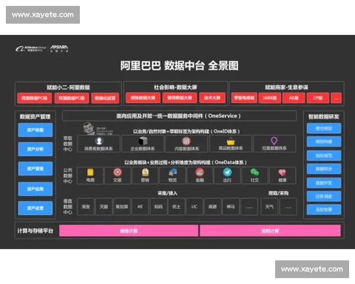The image size is (355, 284).
Task: Click the red 数据化运营 box
Action: [105, 98]
